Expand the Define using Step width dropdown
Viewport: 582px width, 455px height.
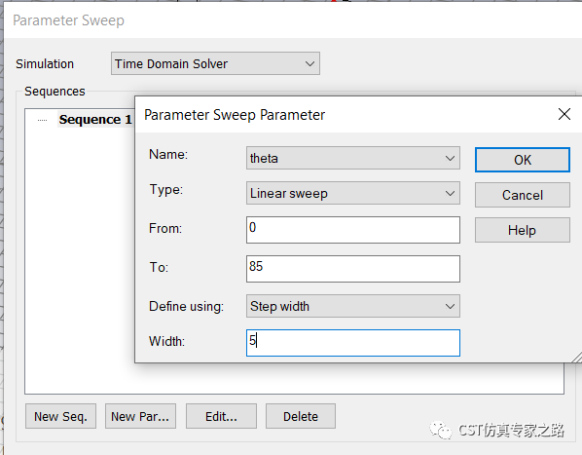coord(353,306)
